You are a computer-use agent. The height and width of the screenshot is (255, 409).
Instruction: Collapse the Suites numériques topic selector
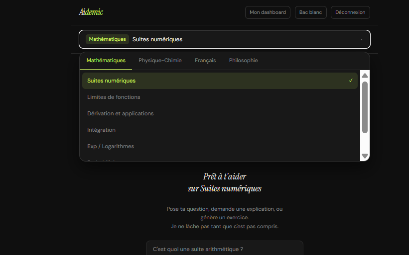point(225,39)
